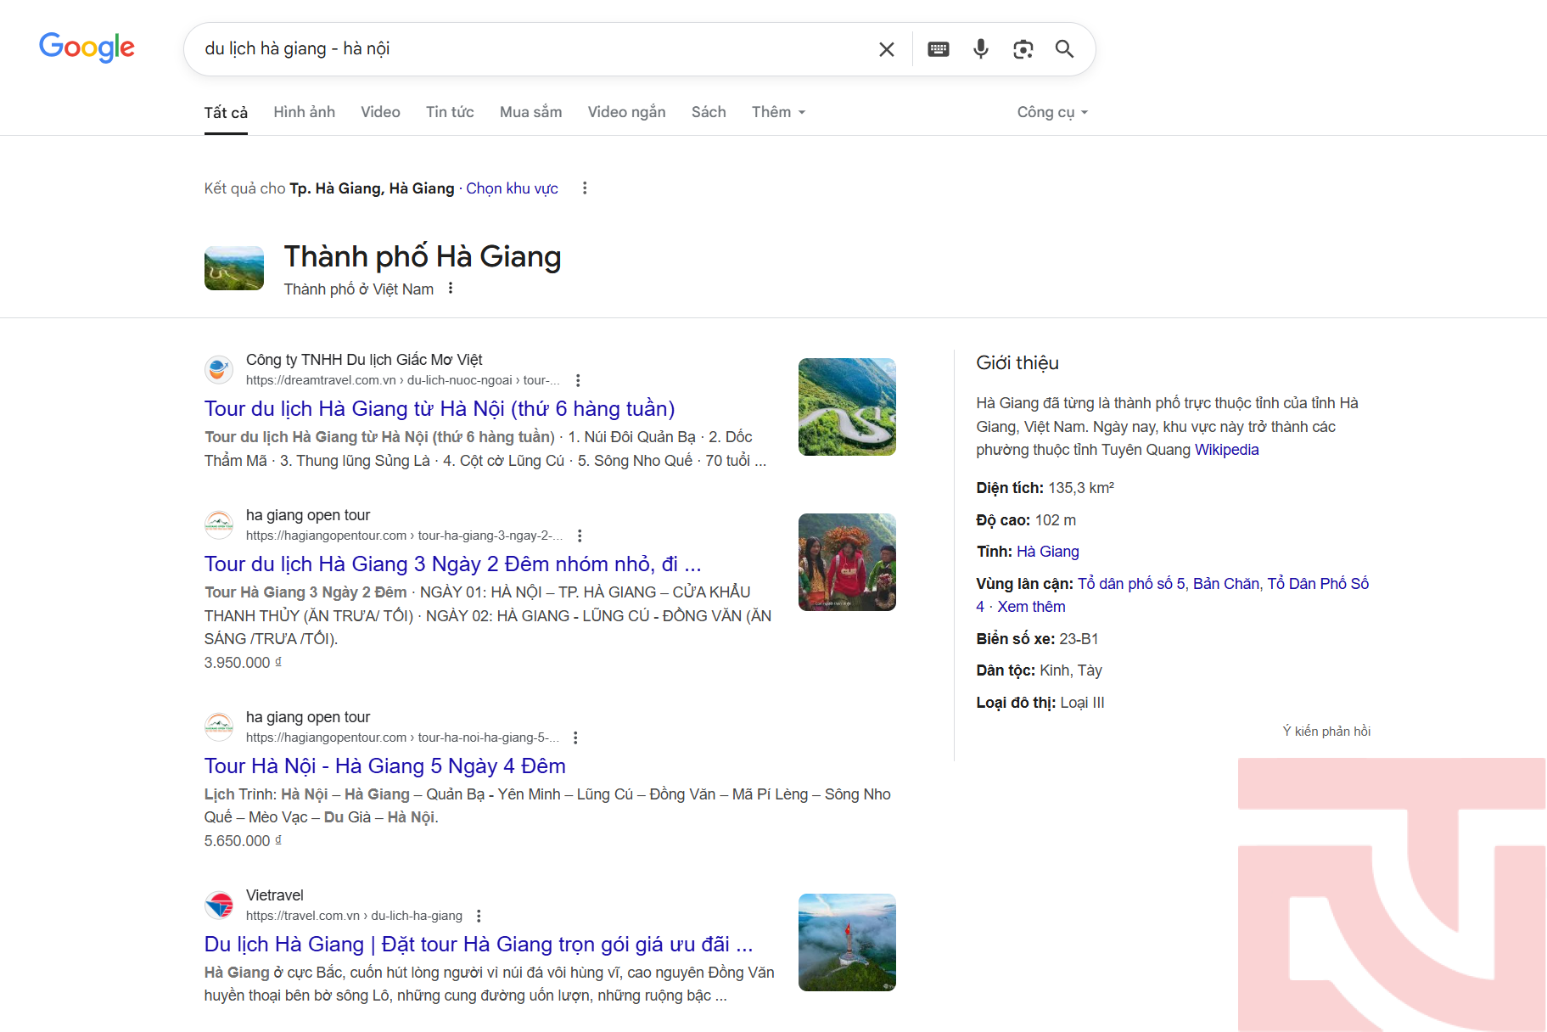Viewport: 1547px width, 1032px height.
Task: Click Ý kiến phản hồi feedback link
Action: pyautogui.click(x=1326, y=731)
